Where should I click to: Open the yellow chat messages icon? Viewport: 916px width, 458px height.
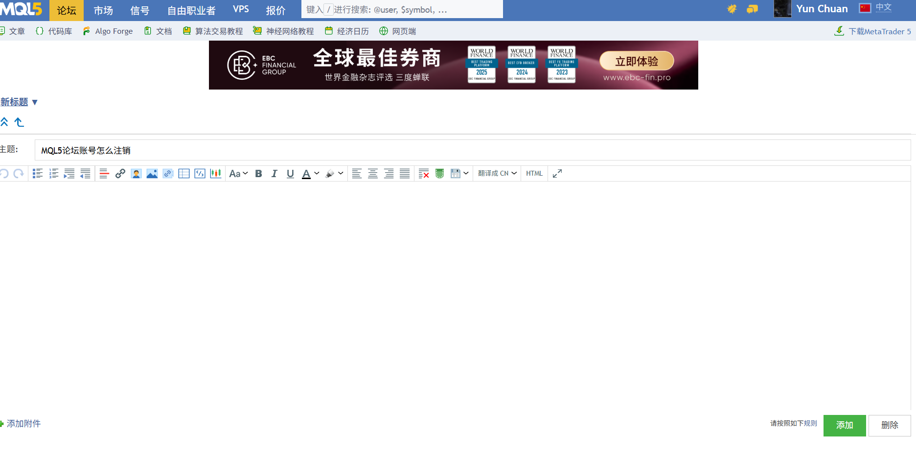pos(752,9)
